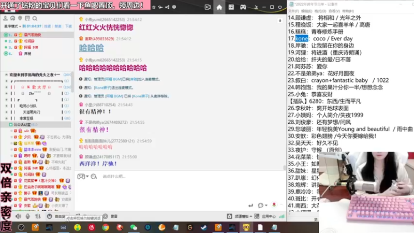Start recording with the 录音 button
This screenshot has width=414, height=233.
[110, 216]
